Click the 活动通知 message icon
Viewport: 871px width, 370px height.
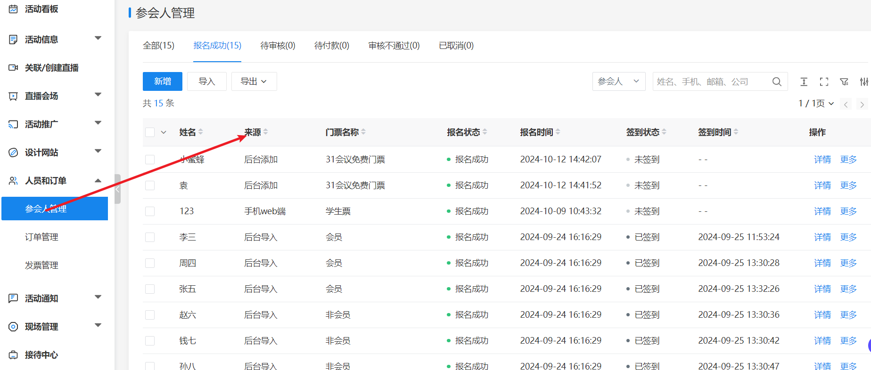13,298
